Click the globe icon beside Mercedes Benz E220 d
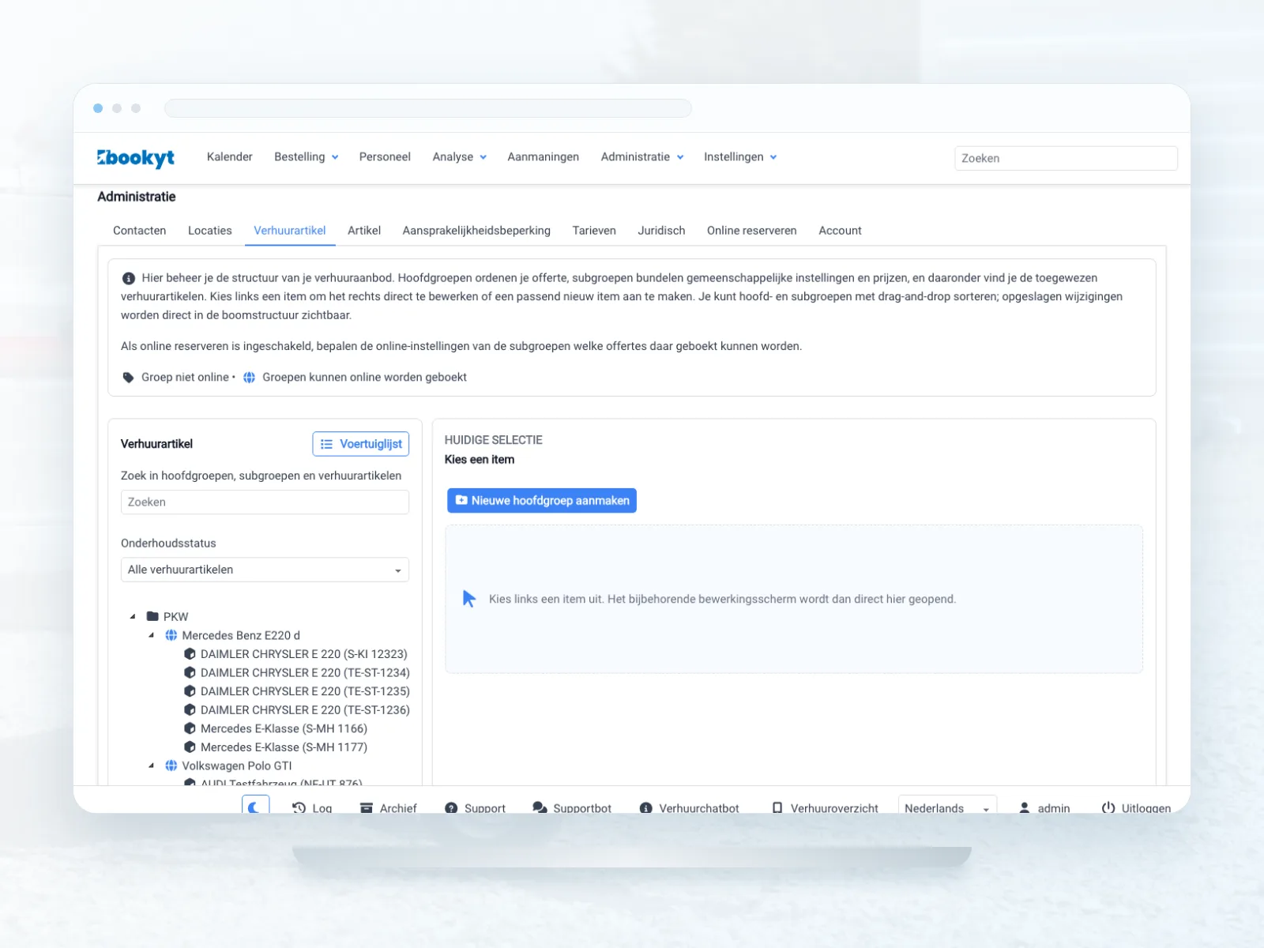Screen dimensions: 1264x948 171,635
